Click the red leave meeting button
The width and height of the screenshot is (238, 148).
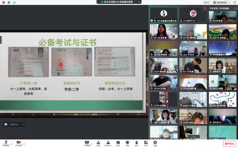[229, 144]
